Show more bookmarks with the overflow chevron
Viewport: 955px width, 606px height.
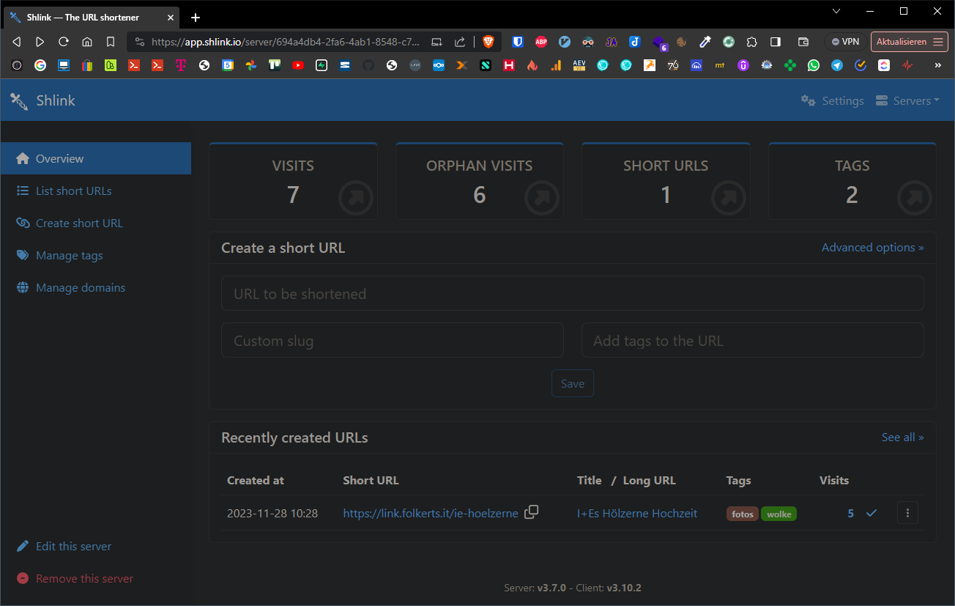[937, 65]
